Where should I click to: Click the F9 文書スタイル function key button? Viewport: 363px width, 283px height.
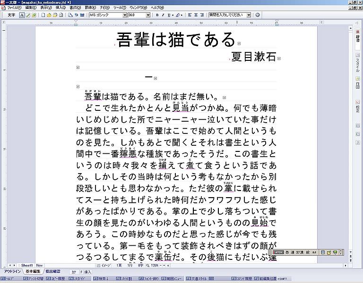coord(197,279)
